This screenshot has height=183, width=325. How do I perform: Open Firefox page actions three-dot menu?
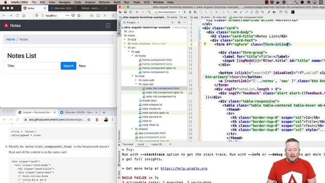click(x=68, y=16)
